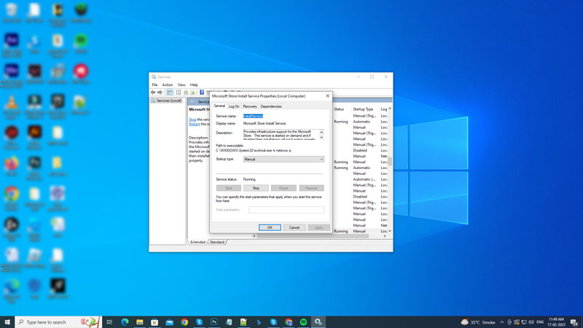
Task: Switch to the Log On tab
Action: click(x=233, y=106)
